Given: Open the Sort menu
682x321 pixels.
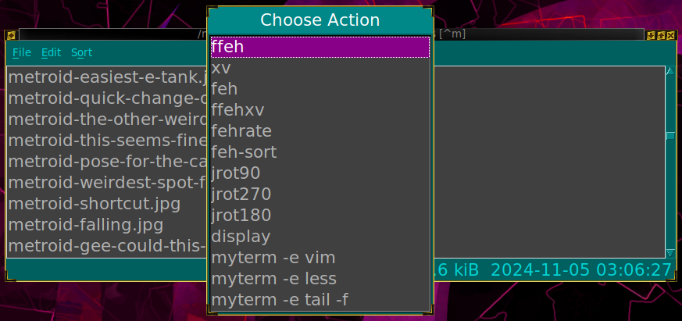Looking at the screenshot, I should tap(81, 53).
